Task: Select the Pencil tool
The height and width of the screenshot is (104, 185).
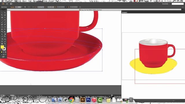Action: click(x=5, y=22)
